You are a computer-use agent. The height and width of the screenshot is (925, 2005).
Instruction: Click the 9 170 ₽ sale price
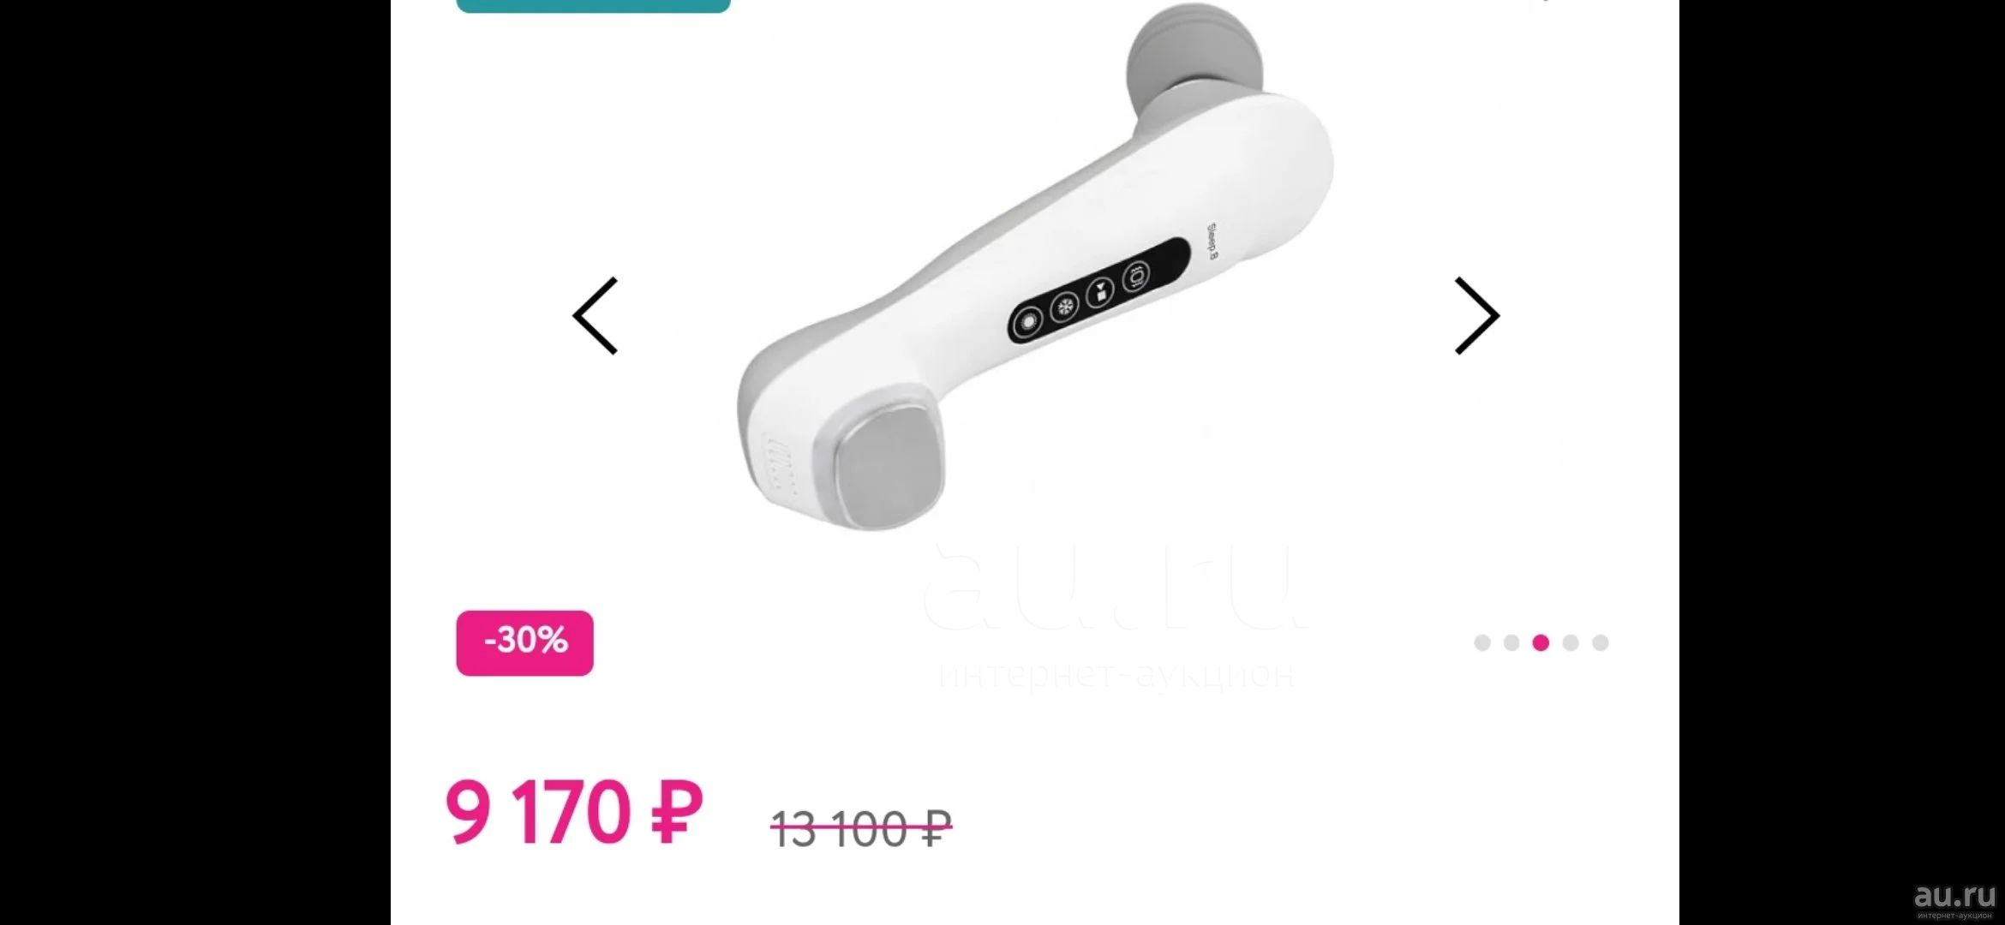click(574, 812)
